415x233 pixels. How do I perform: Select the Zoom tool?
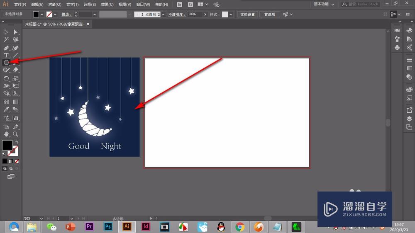[x=16, y=134]
